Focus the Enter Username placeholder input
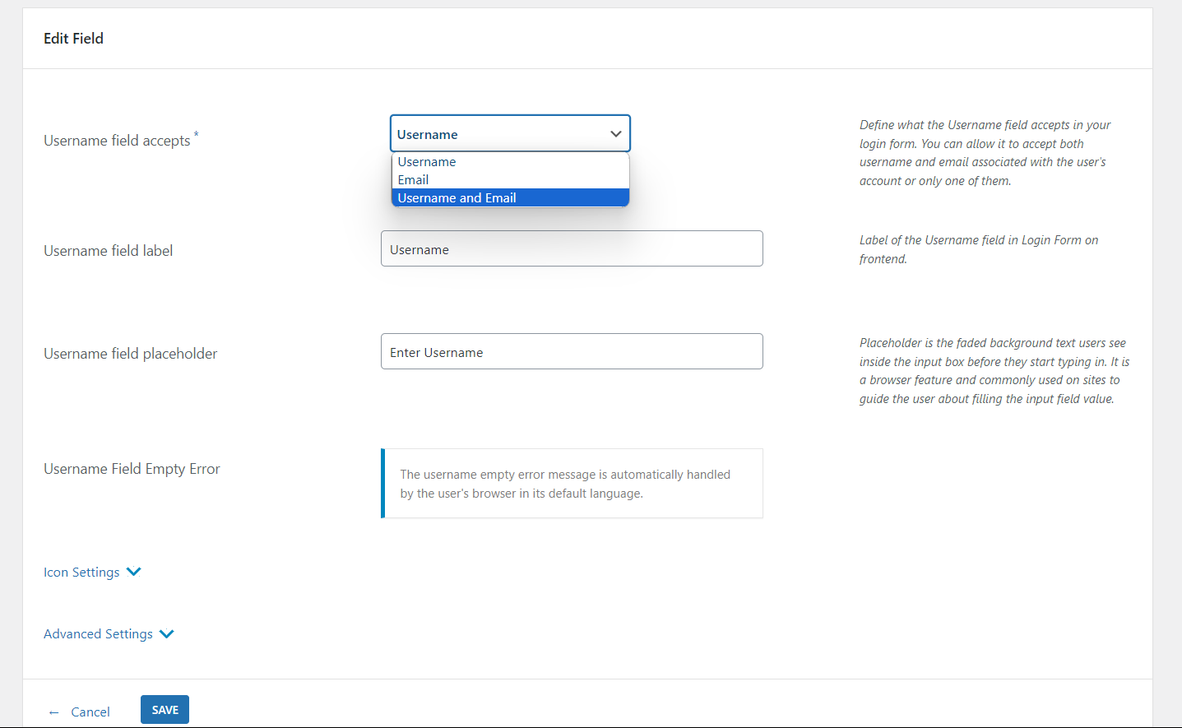This screenshot has width=1182, height=728. coord(572,351)
